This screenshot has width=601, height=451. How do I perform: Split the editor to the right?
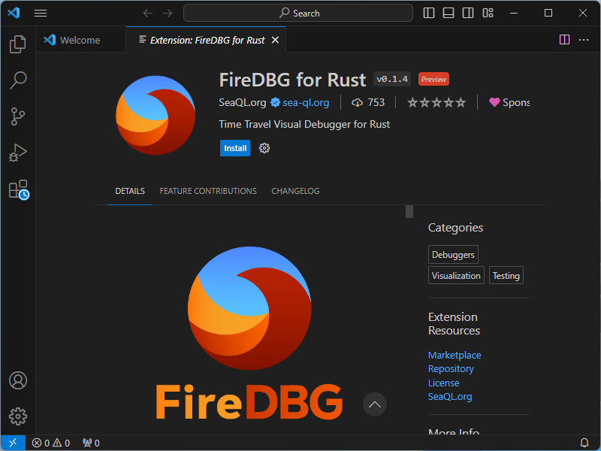click(x=564, y=40)
